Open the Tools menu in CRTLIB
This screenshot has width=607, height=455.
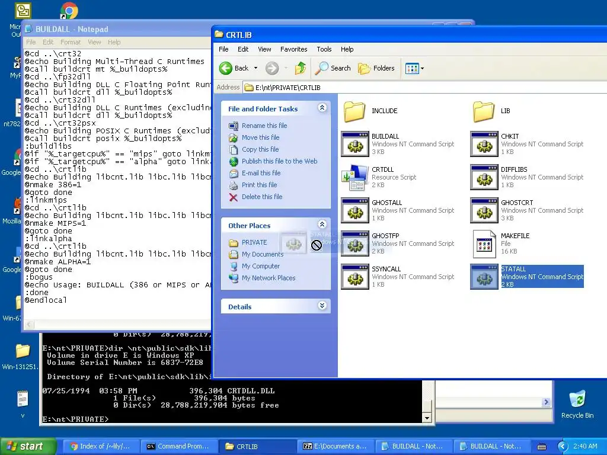[x=324, y=49]
